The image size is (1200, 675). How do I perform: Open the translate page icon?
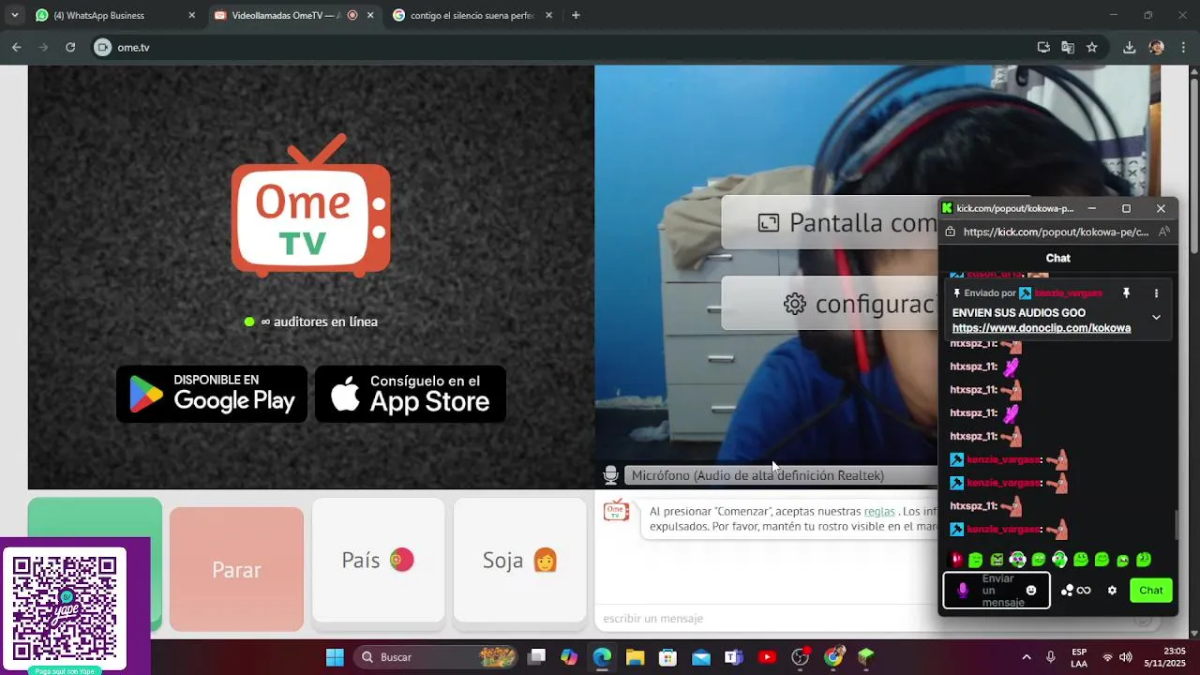point(1068,47)
